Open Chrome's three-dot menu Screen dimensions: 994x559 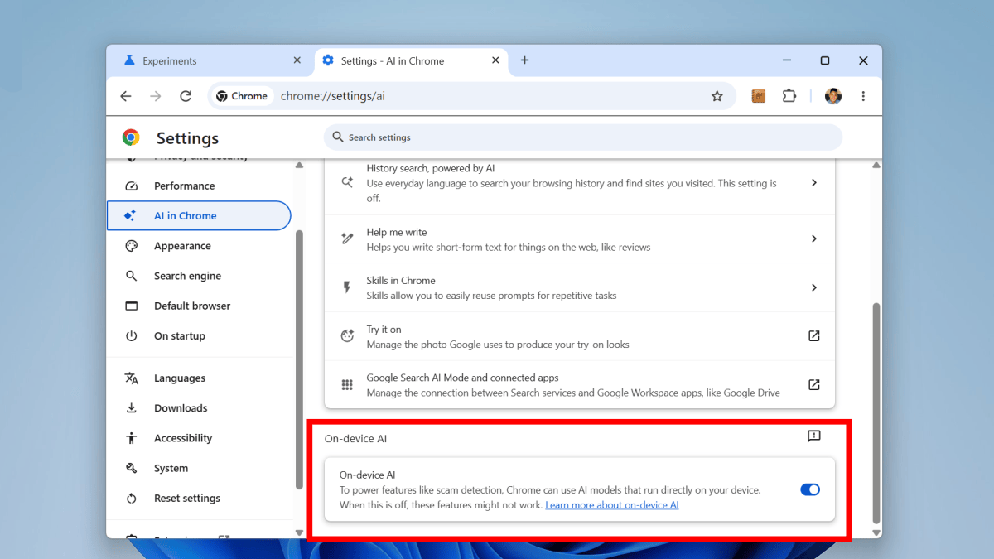click(863, 96)
